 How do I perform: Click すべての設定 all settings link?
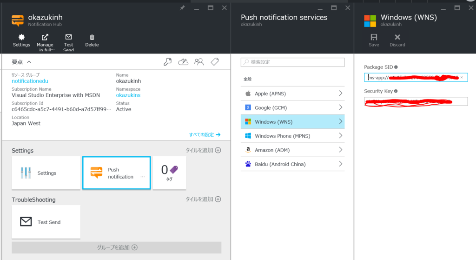pos(205,134)
